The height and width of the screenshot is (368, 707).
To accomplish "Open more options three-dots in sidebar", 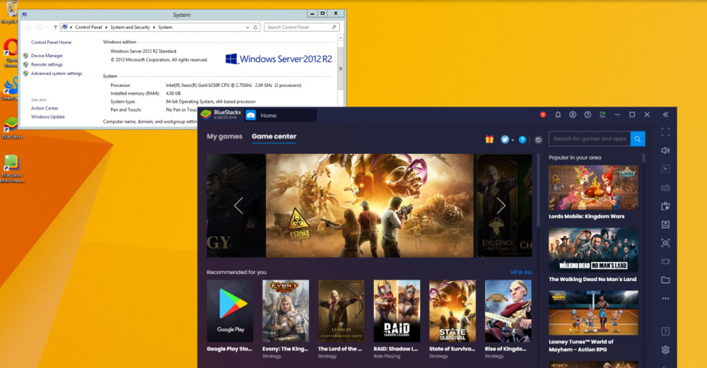I will pos(665,298).
